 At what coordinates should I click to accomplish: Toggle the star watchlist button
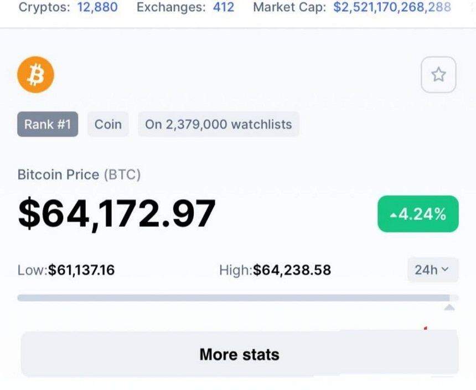(438, 75)
